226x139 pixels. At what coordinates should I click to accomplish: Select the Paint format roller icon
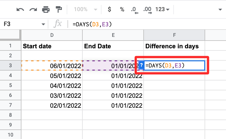[x=58, y=9]
